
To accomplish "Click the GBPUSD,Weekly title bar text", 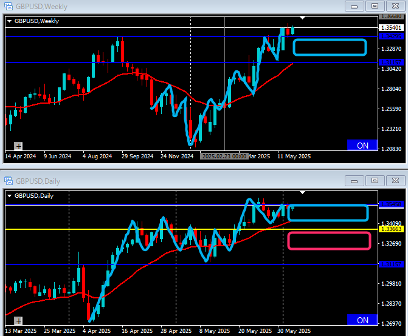I will pyautogui.click(x=41, y=7).
